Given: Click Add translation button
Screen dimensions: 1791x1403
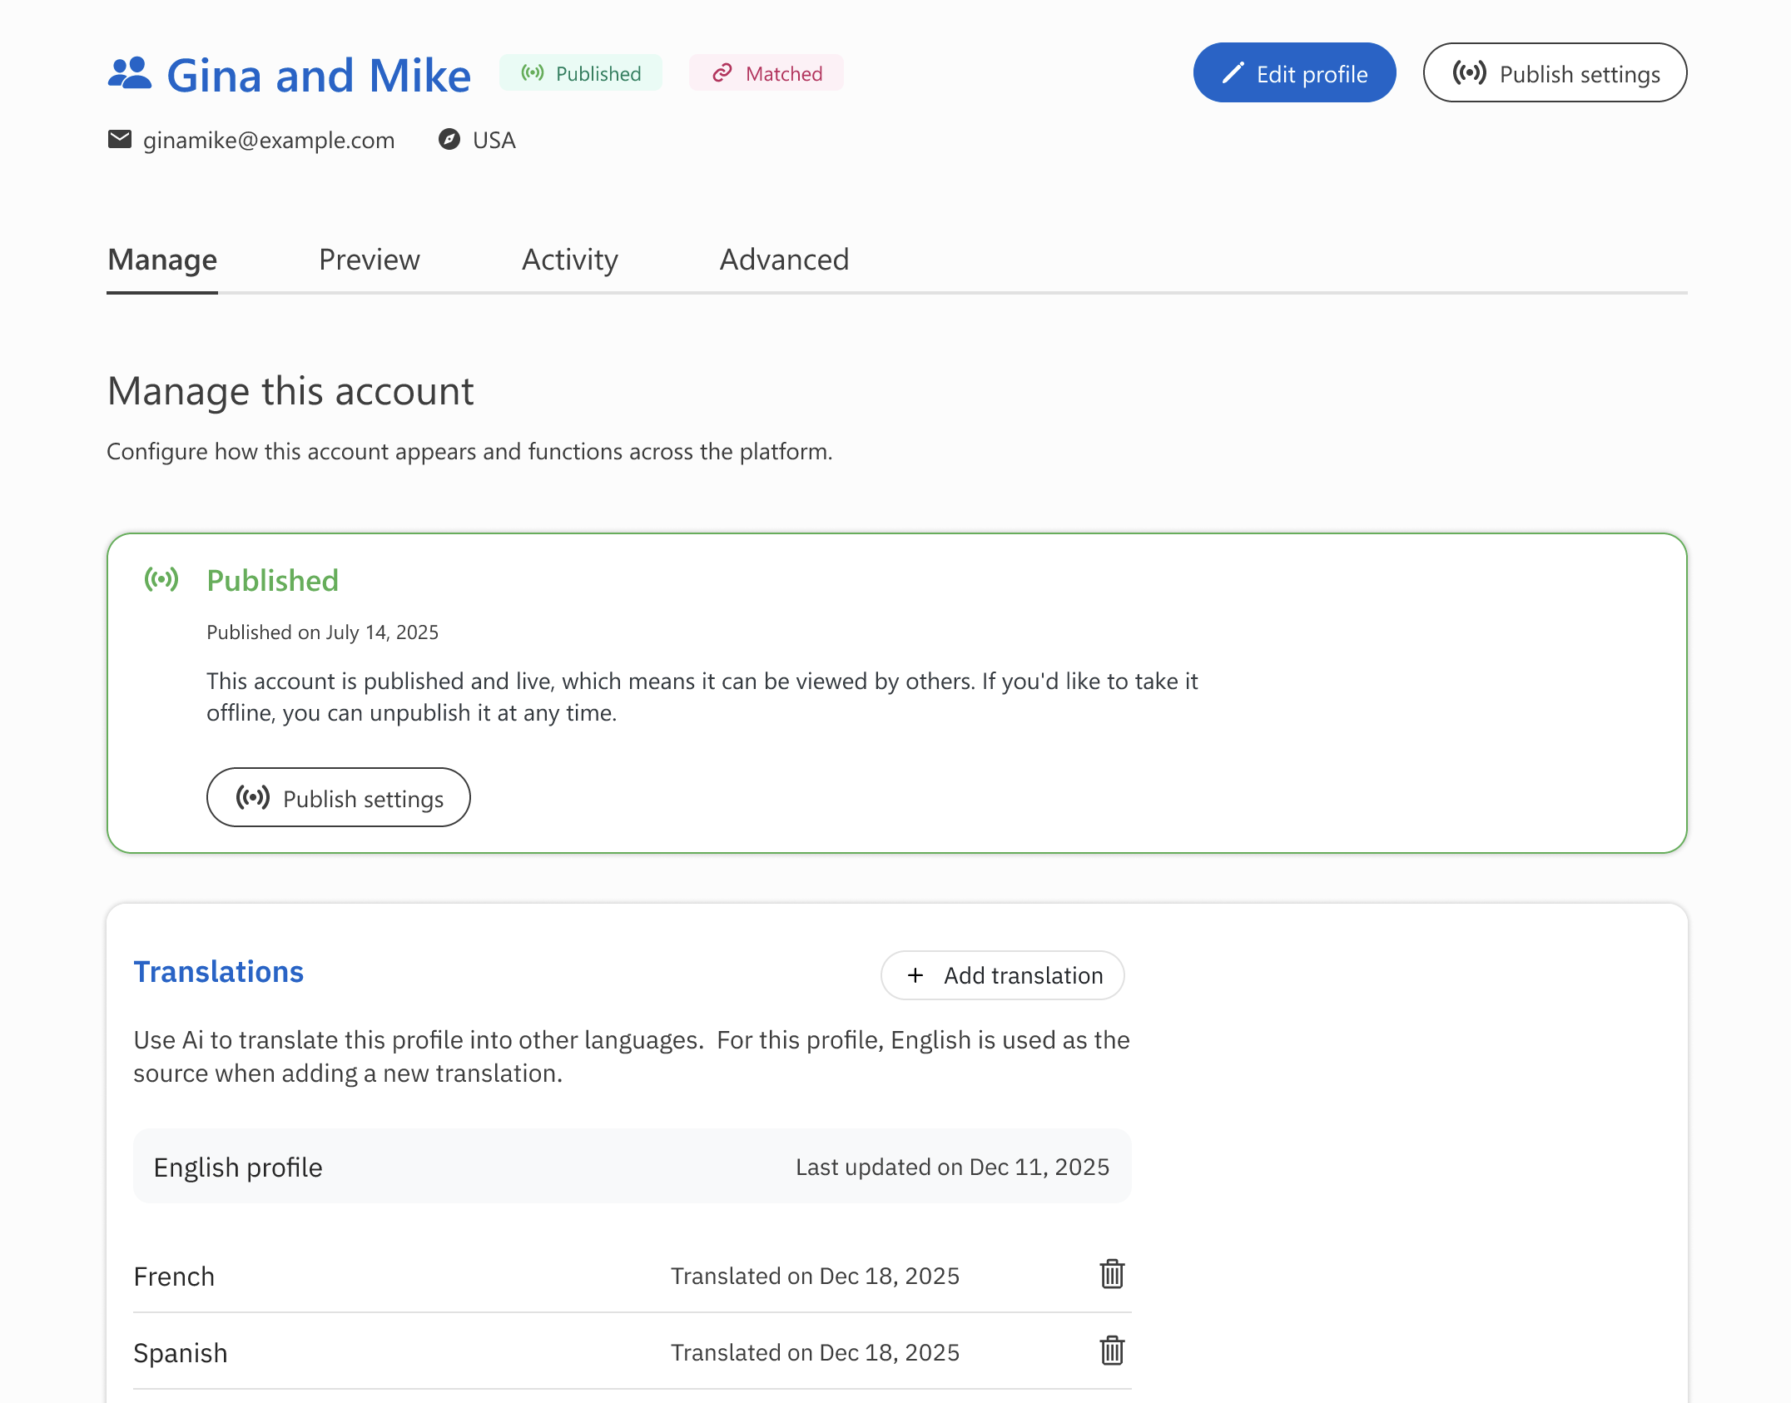Looking at the screenshot, I should (1003, 975).
